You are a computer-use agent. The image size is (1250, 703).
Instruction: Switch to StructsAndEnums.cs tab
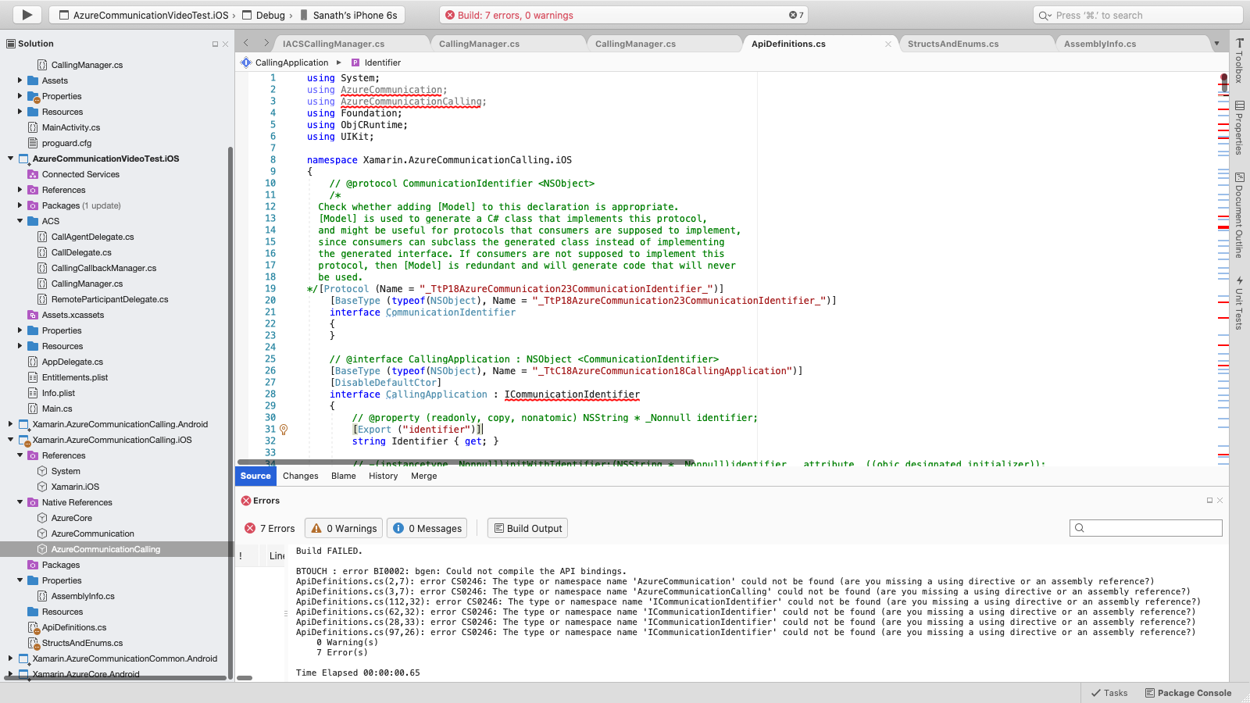click(x=953, y=44)
